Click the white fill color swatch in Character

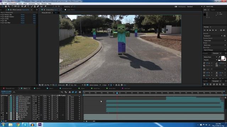point(223,58)
